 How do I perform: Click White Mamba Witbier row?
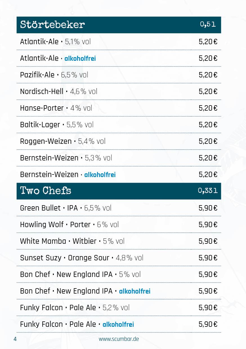pos(119,241)
